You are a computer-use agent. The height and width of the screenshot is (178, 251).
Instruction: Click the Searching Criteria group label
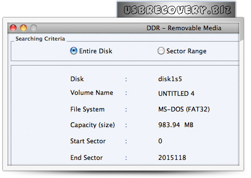(x=40, y=39)
